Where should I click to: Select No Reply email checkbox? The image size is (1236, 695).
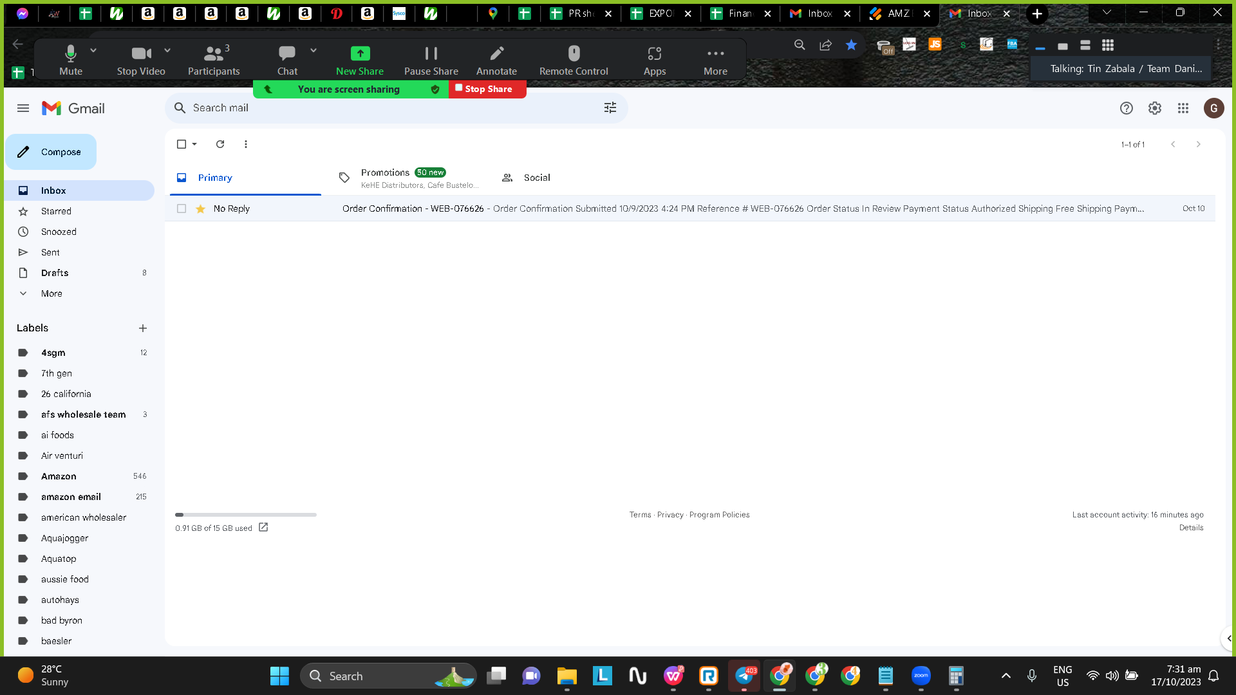tap(182, 208)
